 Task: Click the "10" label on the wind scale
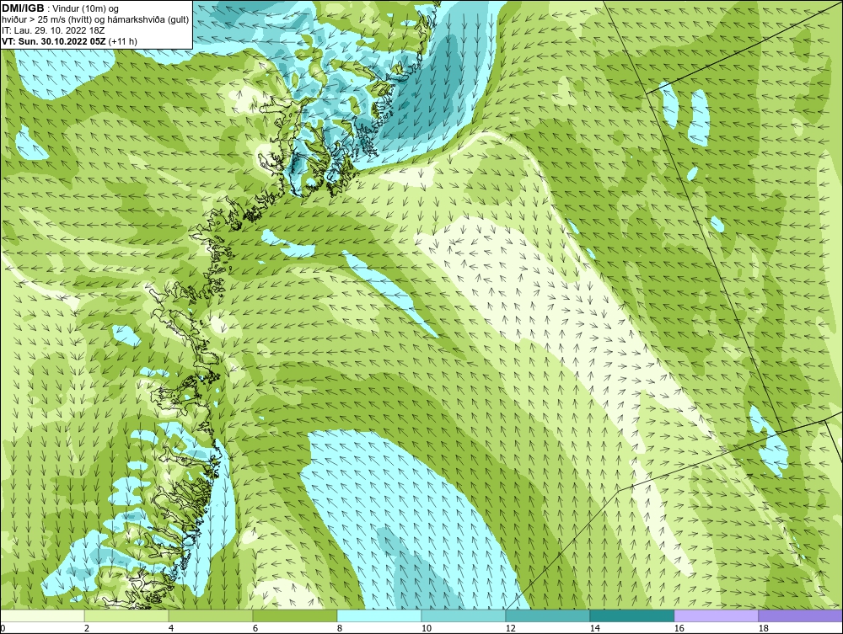(427, 629)
